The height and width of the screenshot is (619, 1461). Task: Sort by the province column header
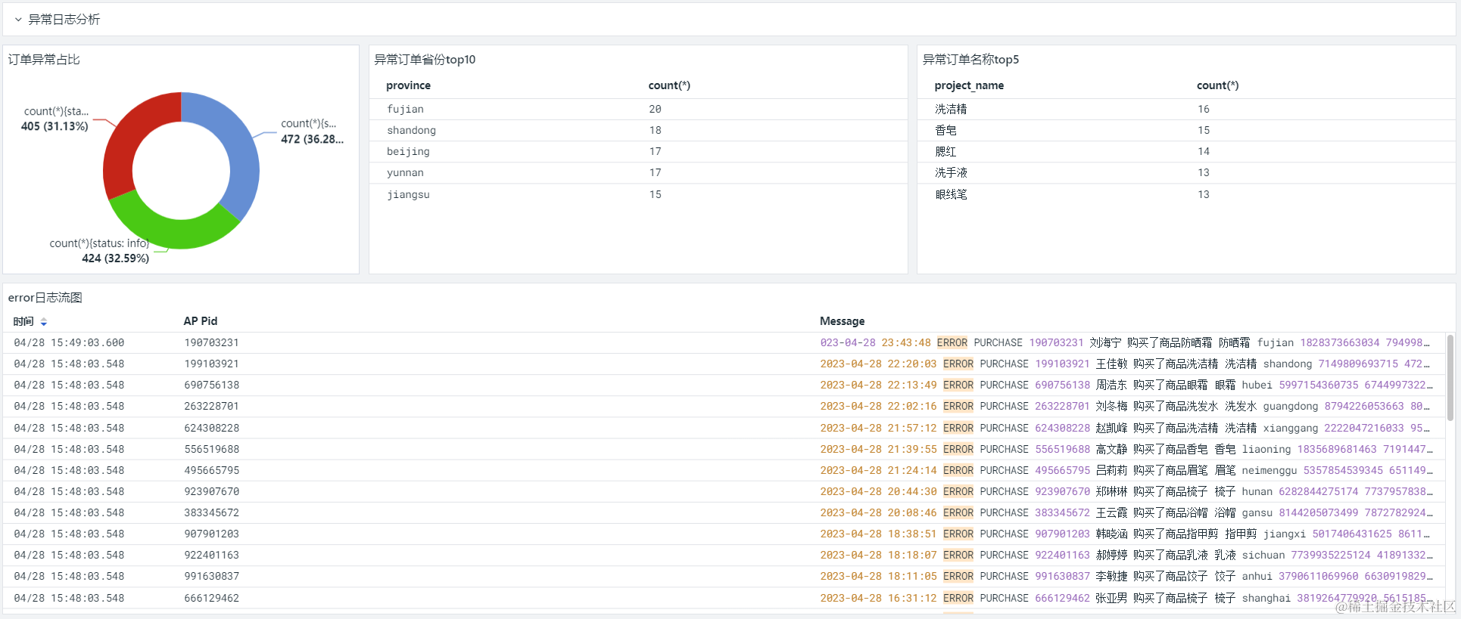click(x=408, y=85)
